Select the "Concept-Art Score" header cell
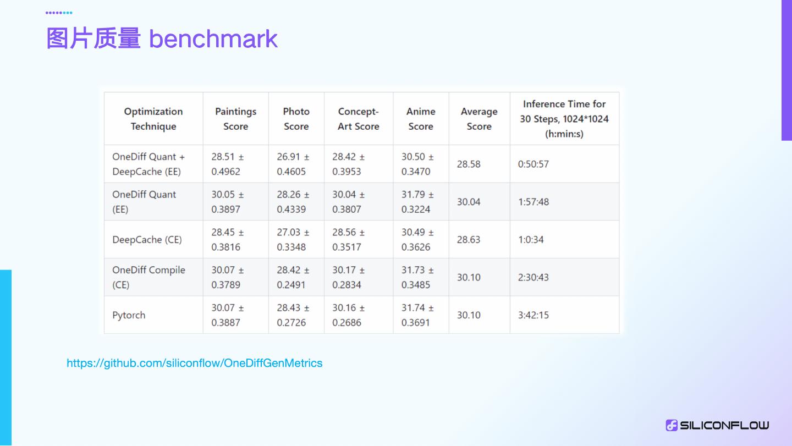Viewport: 792px width, 446px height. (359, 119)
